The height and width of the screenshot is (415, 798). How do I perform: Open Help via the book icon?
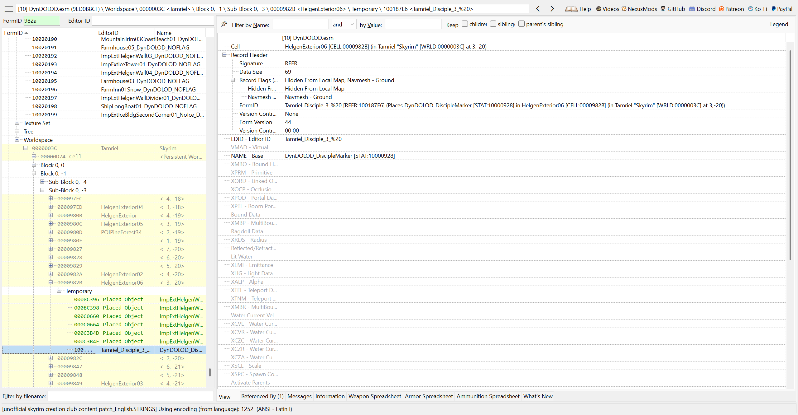571,9
